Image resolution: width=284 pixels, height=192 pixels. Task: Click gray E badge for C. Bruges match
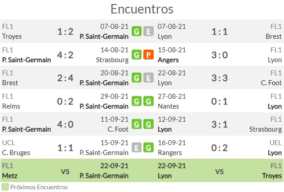(x=137, y=147)
